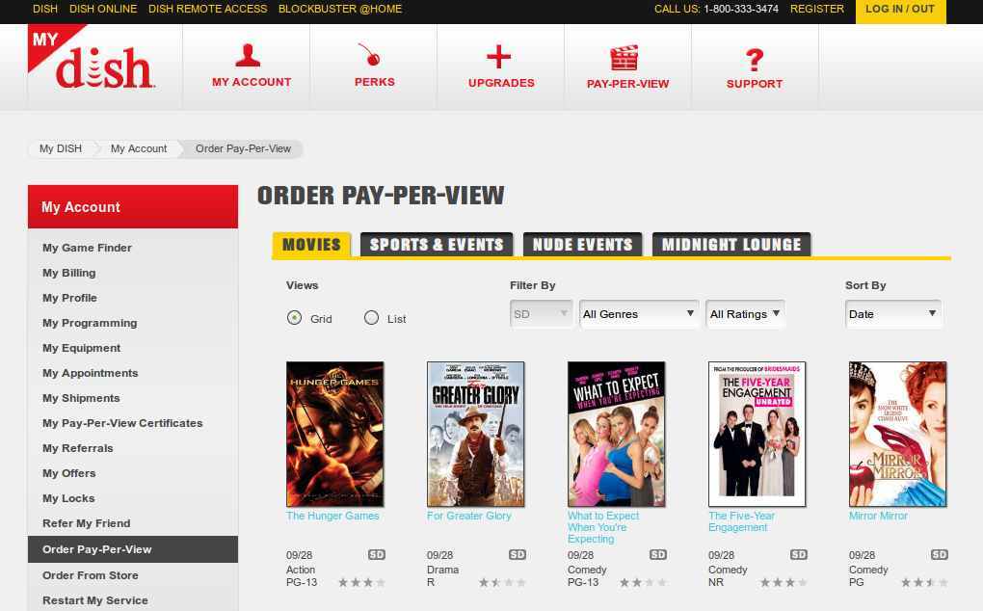Open the Pay-Per-View clapperboard icon
This screenshot has height=611, width=983.
[x=624, y=58]
